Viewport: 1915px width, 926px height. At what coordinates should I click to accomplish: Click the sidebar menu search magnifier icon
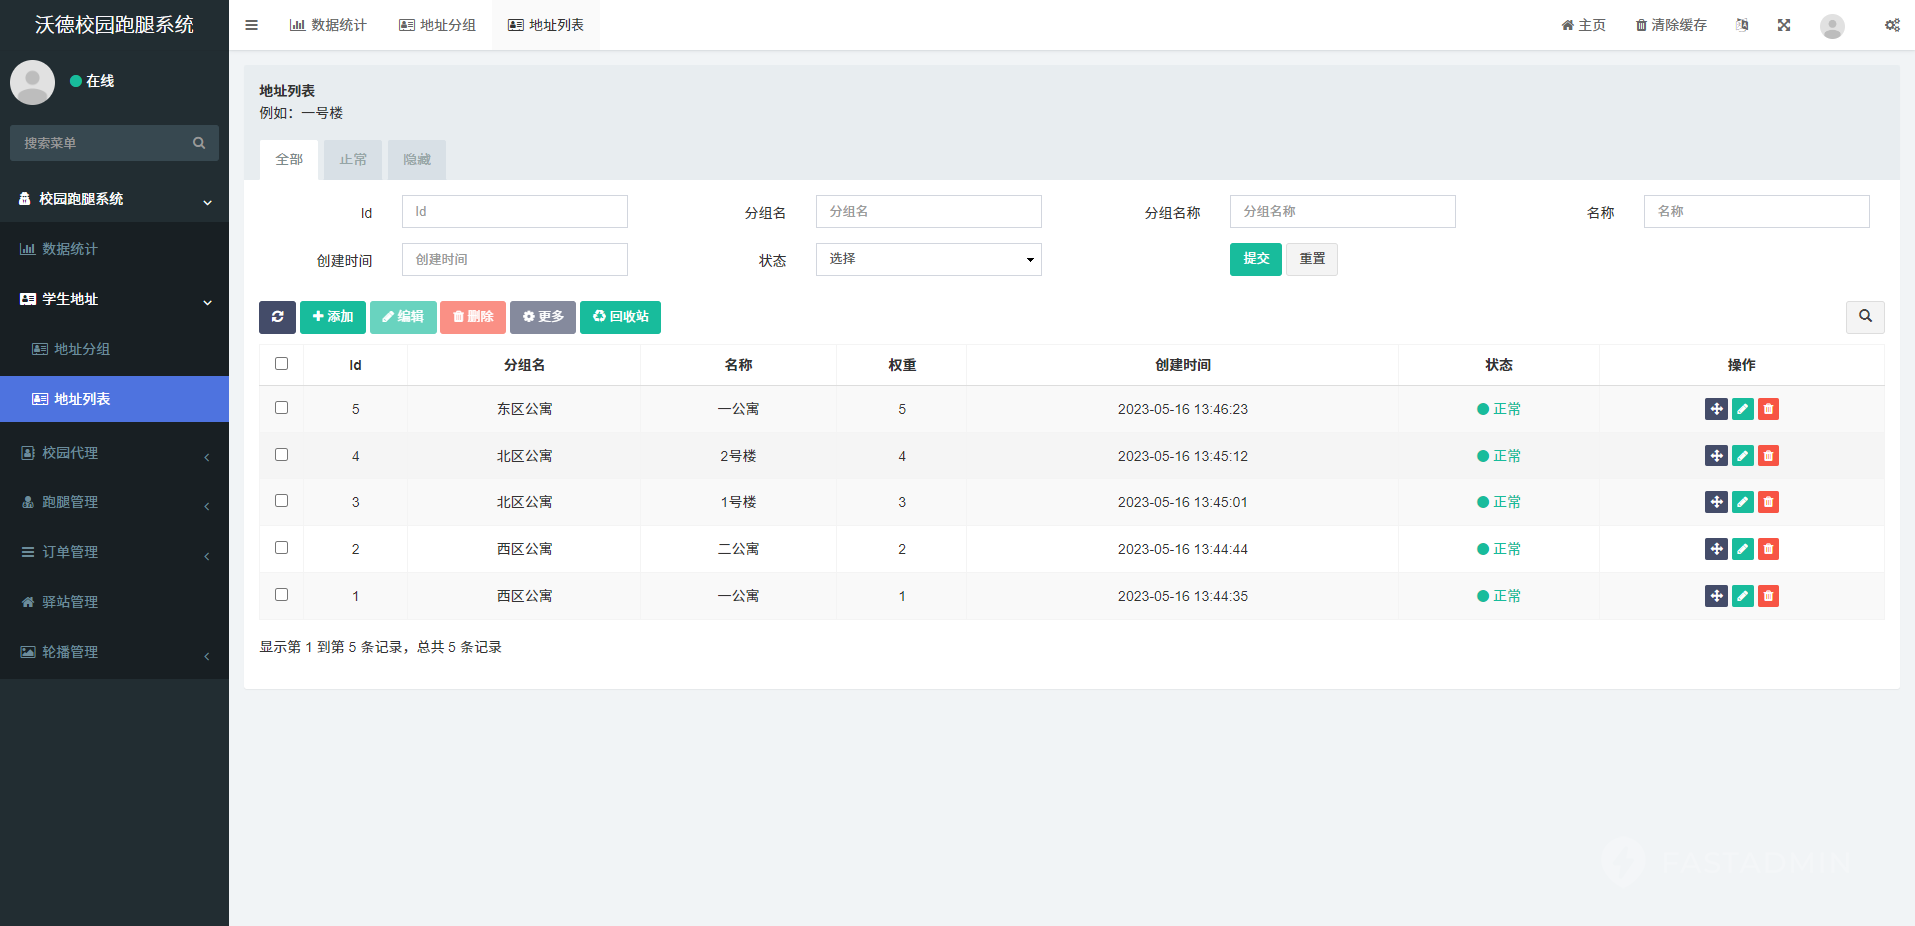[199, 143]
